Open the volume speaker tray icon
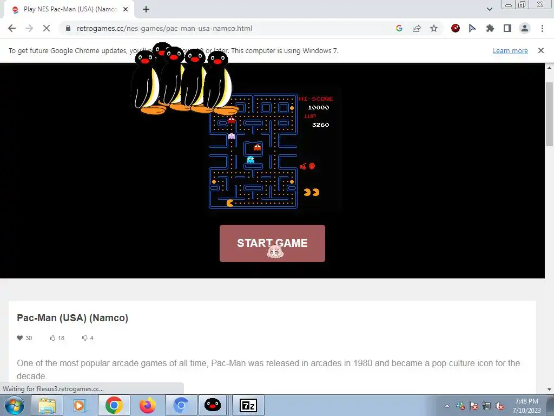 click(499, 406)
